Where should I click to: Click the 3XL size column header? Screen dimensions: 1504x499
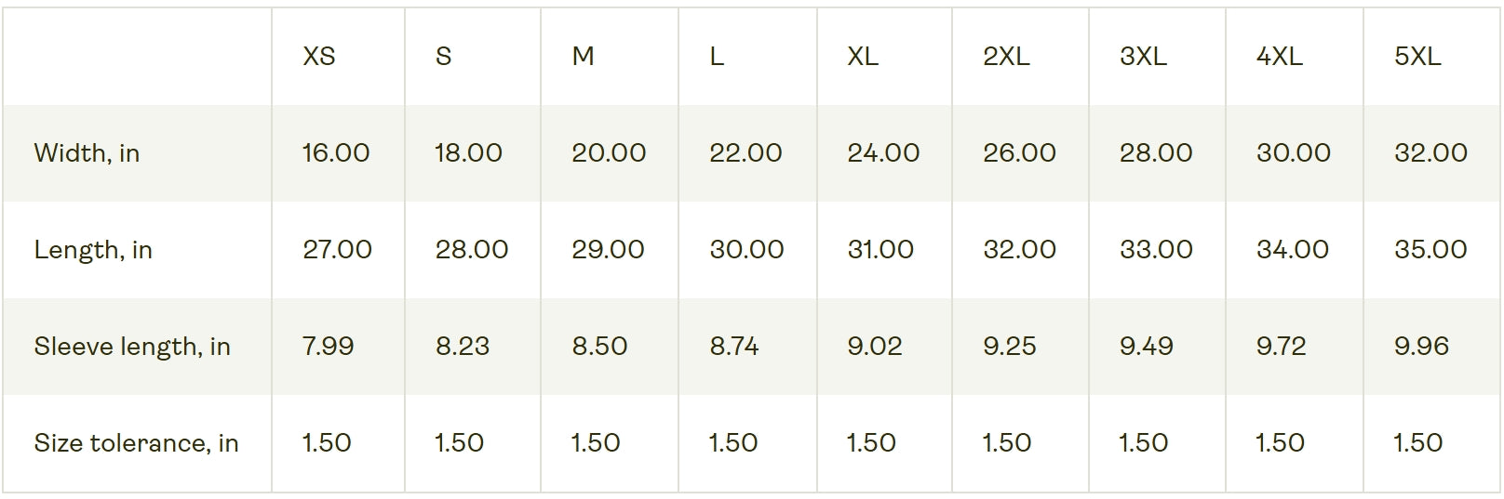[1143, 57]
